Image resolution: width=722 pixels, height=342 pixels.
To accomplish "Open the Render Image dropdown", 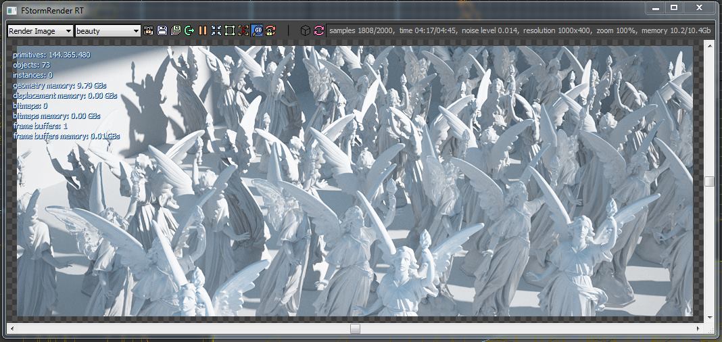I will [41, 31].
